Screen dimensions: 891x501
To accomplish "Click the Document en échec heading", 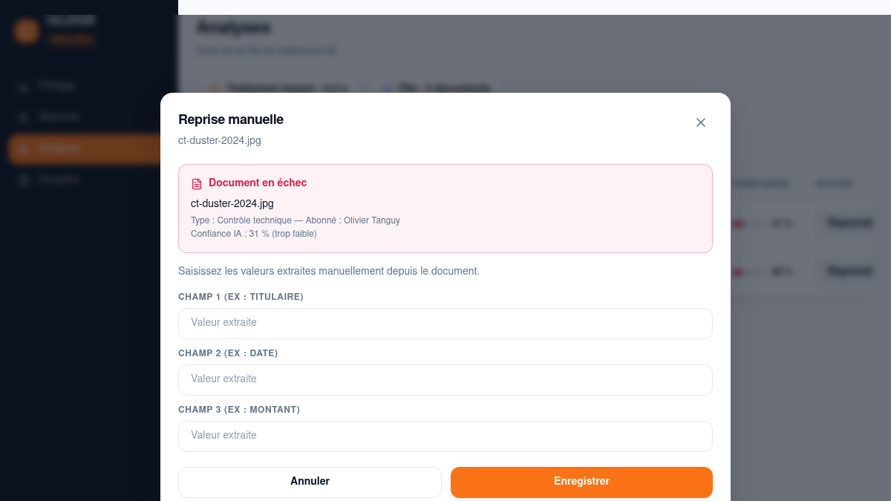I will [258, 183].
